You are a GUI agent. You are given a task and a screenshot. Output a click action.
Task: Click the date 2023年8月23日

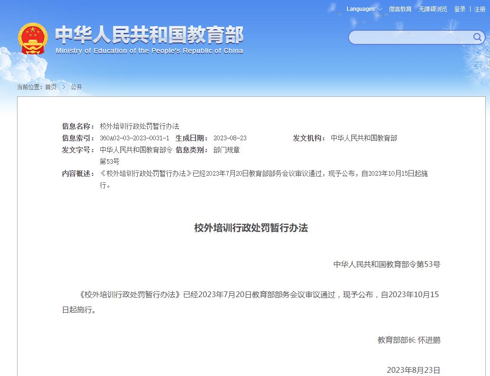pos(413,370)
